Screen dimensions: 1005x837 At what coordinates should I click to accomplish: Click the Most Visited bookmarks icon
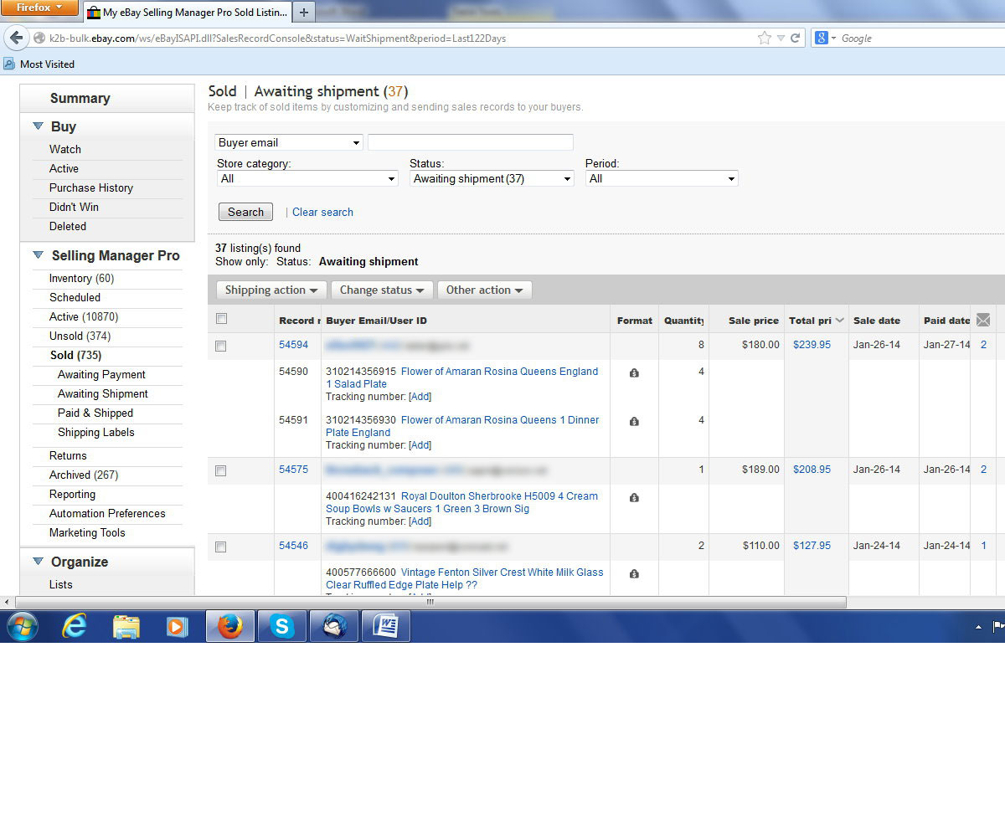click(9, 64)
